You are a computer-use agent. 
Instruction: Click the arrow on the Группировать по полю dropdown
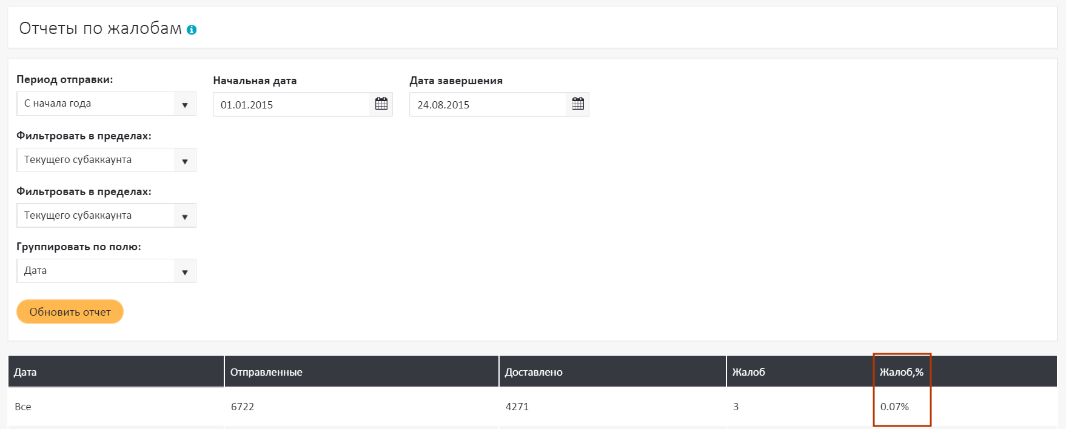tap(184, 271)
